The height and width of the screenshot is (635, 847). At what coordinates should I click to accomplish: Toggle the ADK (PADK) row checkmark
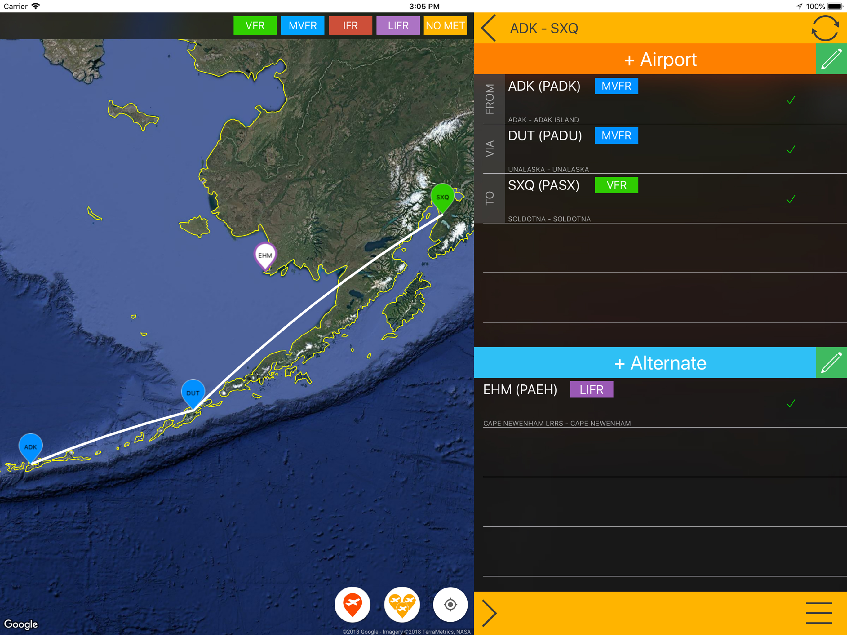tap(790, 100)
